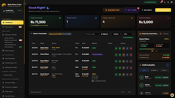
Task: Toggle the Live Auto-Sync indicator
Action: coord(128,38)
